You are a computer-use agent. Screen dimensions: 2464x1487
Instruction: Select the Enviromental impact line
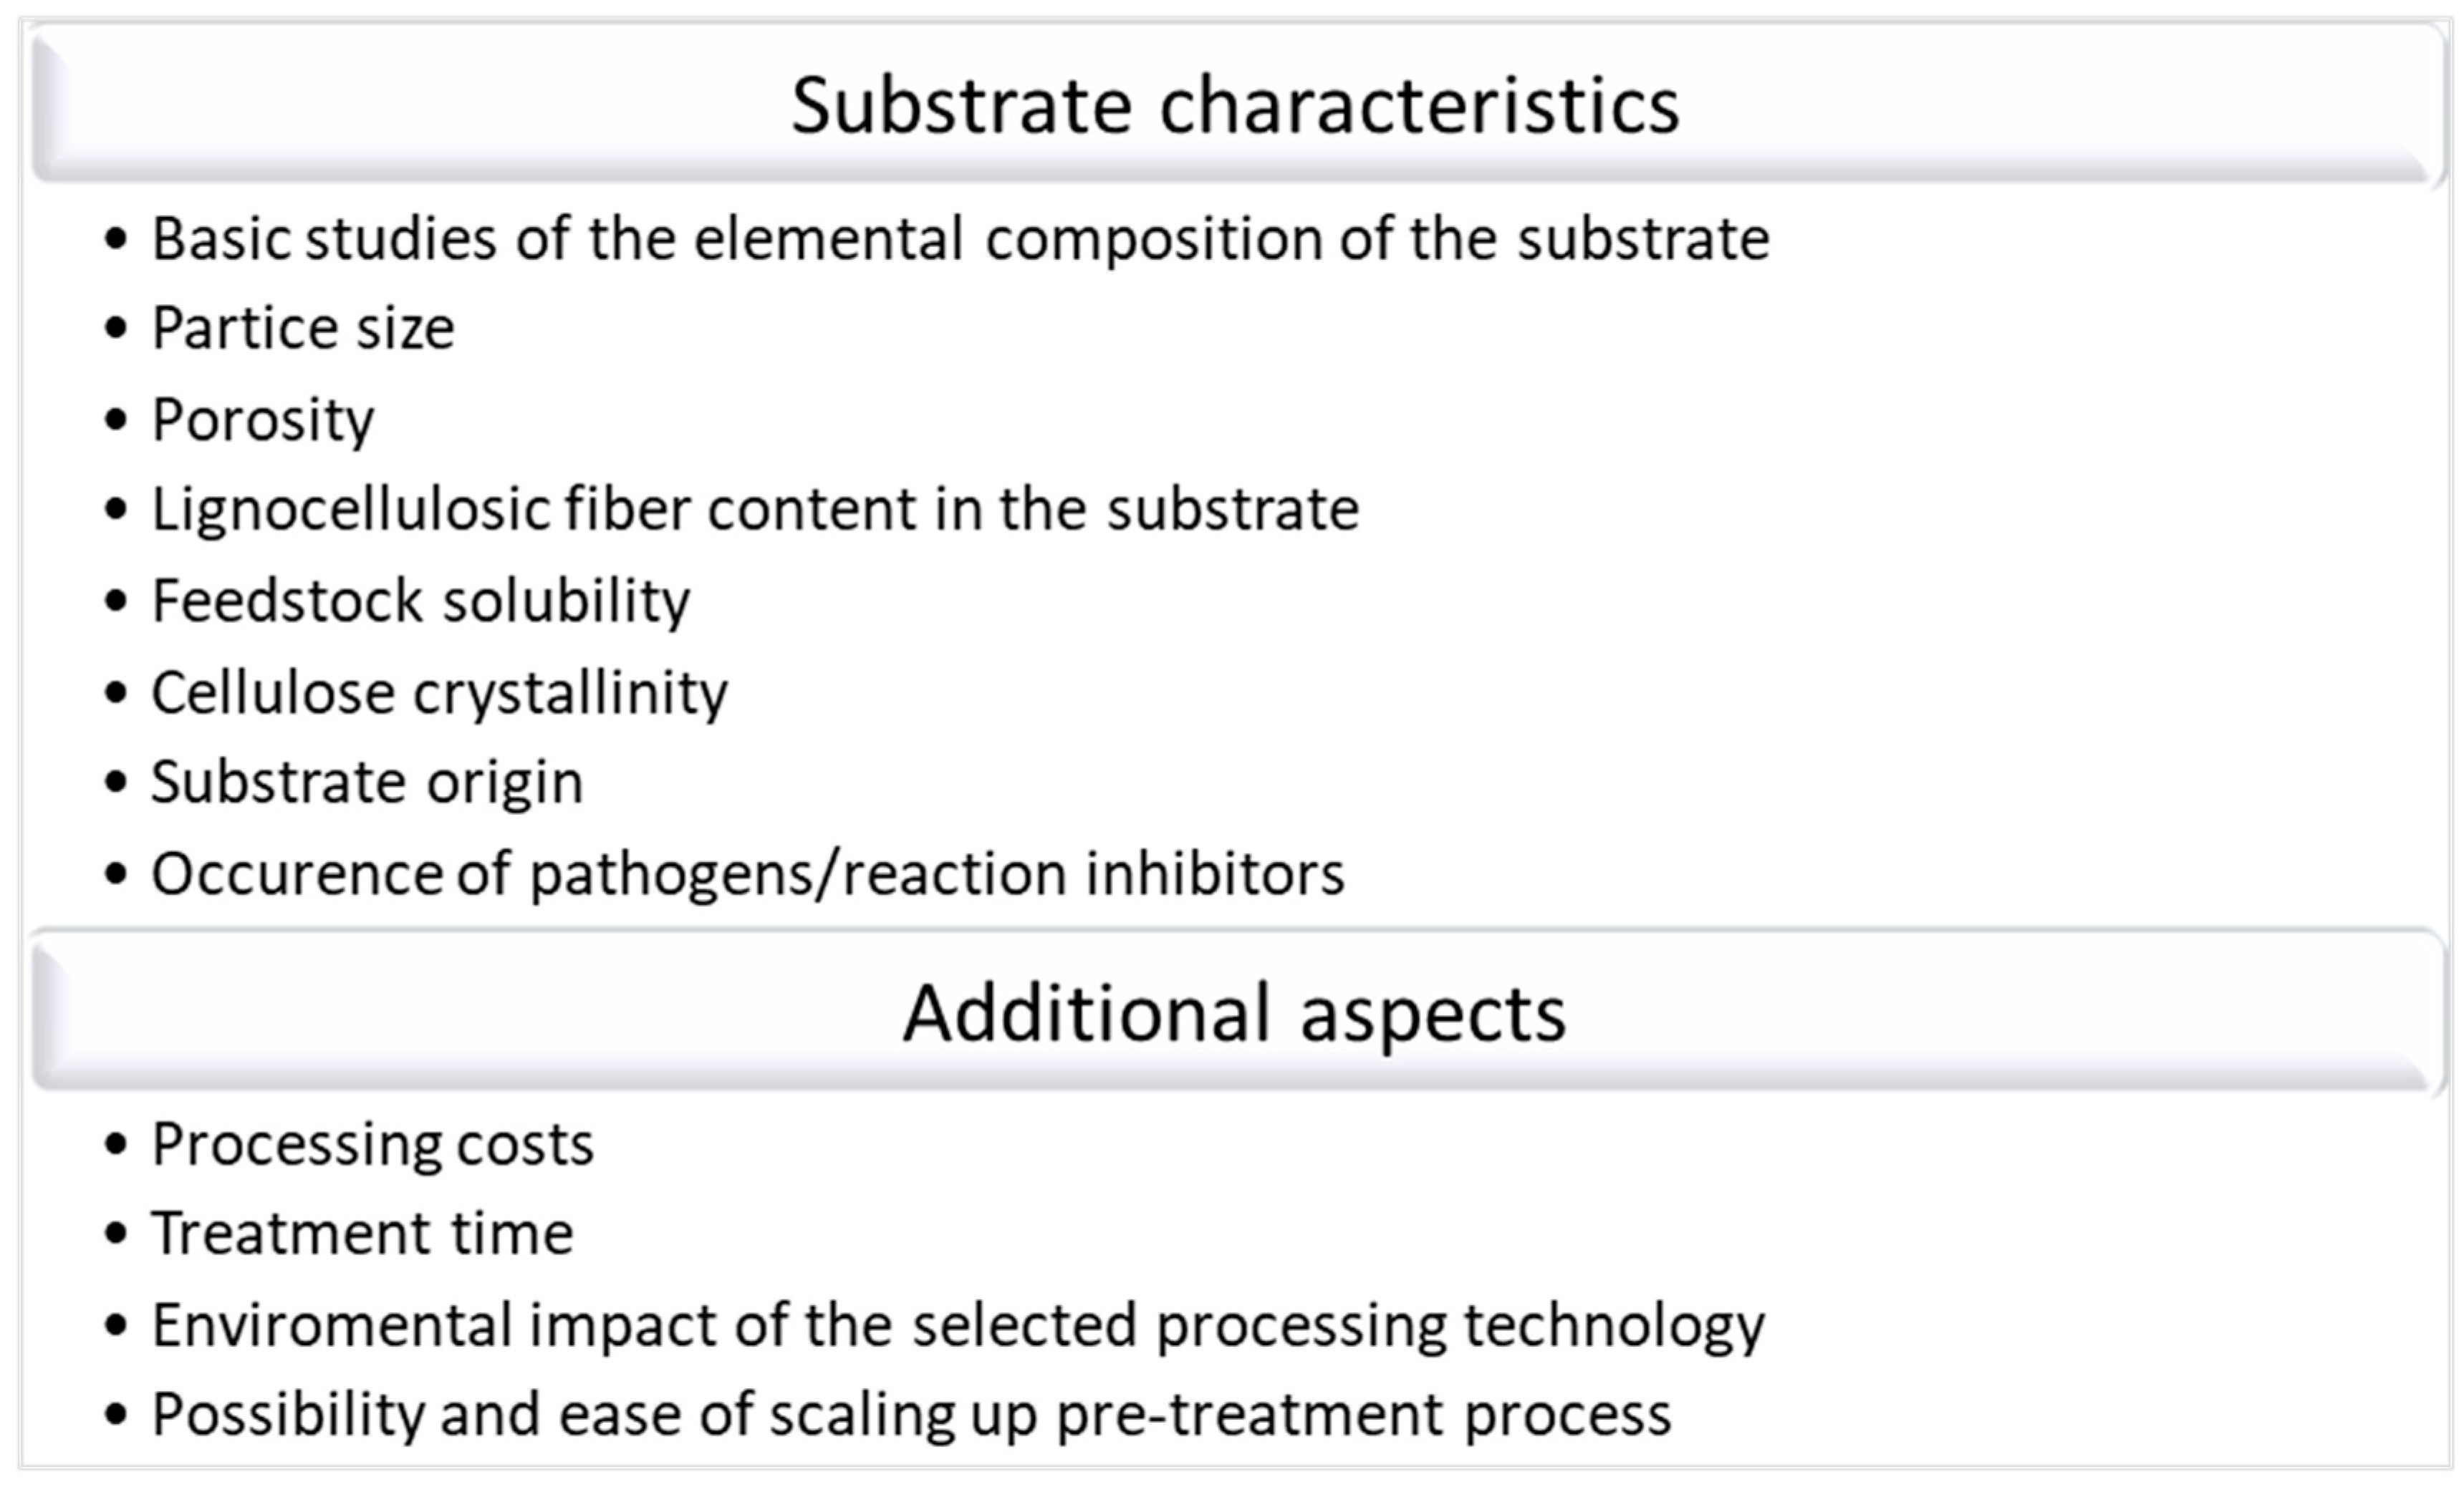[x=958, y=1325]
